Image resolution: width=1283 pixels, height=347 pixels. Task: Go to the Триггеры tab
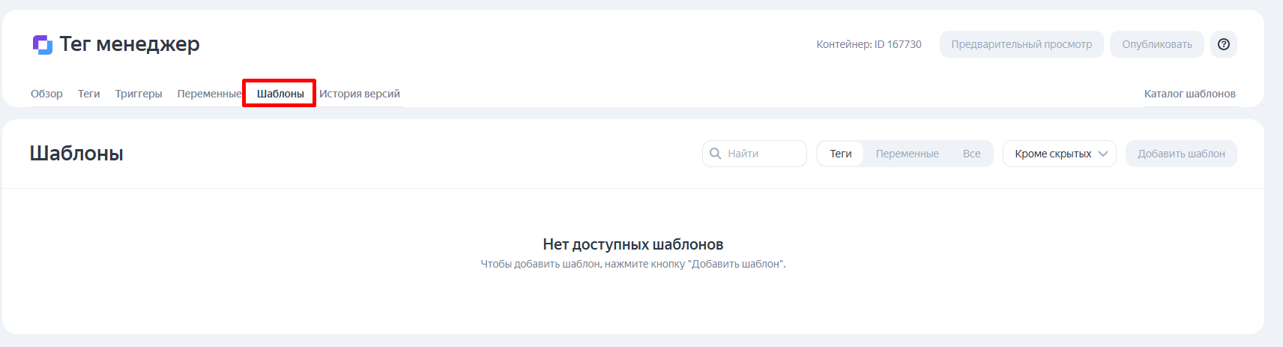pyautogui.click(x=139, y=94)
